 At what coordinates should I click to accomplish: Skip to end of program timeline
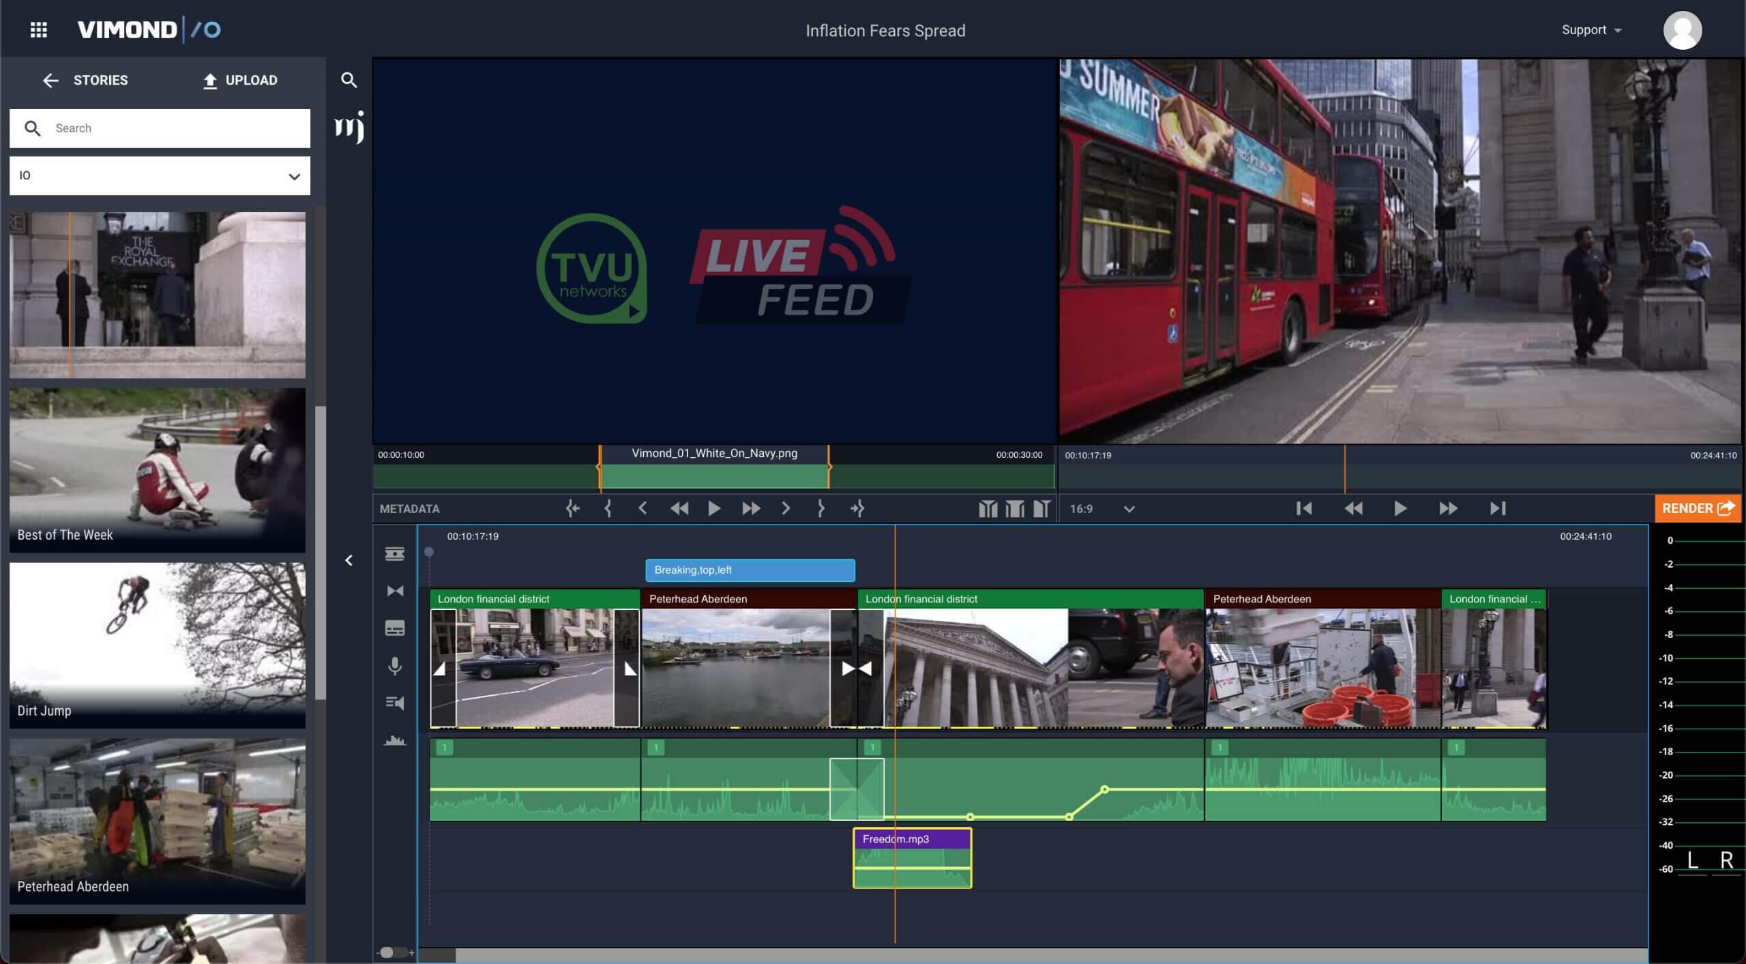click(1498, 508)
